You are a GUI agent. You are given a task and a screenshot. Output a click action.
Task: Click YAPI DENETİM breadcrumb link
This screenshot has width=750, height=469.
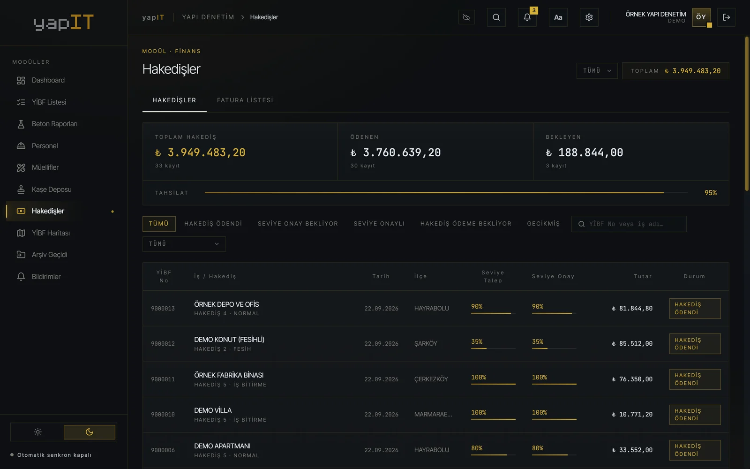click(x=208, y=17)
